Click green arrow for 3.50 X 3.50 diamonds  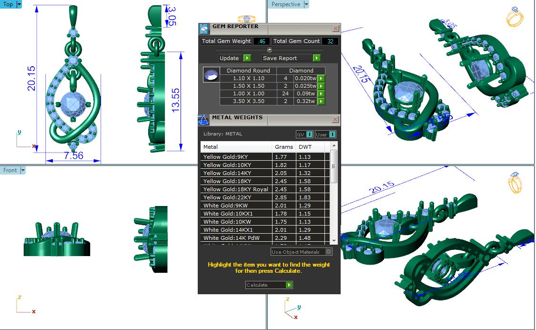click(321, 102)
